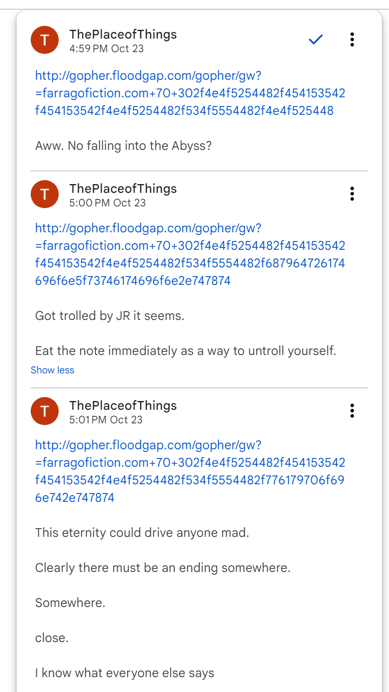Click ThePlaceofThings avatar on 5:01 PM comment

pyautogui.click(x=45, y=411)
